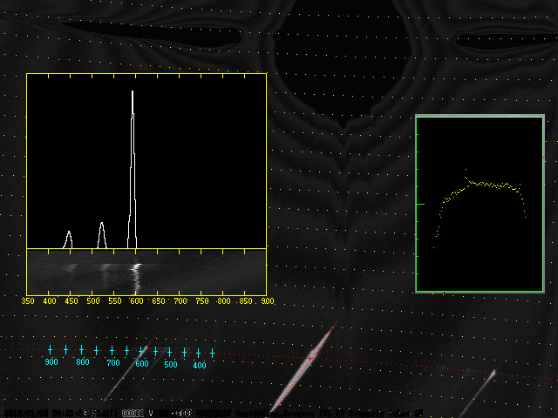Click the red cross marker on the meteor streak
Image resolution: width=558 pixels, height=418 pixels.
coord(310,359)
